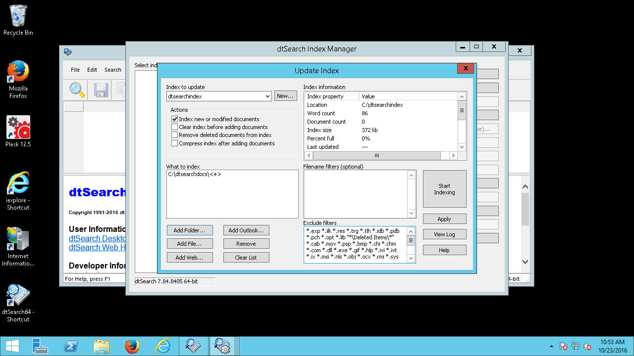
Task: Open Server Manager from the taskbar
Action: pyautogui.click(x=40, y=346)
